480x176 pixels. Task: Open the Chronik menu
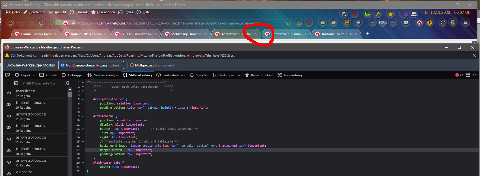click(x=79, y=12)
